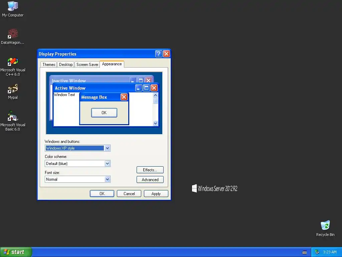This screenshot has height=257, width=342.
Task: Select the DataWagon desktop shortcut
Action: point(13,36)
